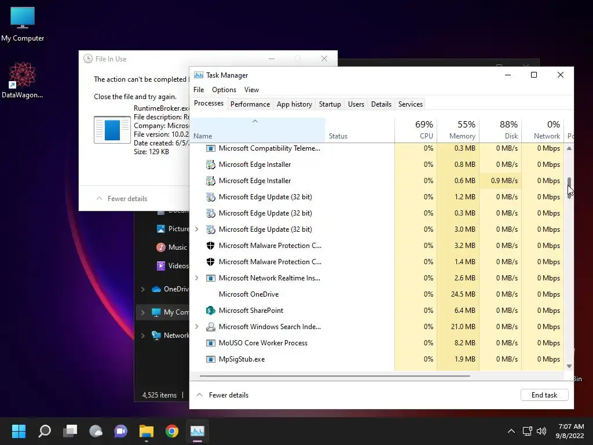Click the horizontal scrollbar in Task Manager
Screen dimensions: 593x445
(x=335, y=376)
